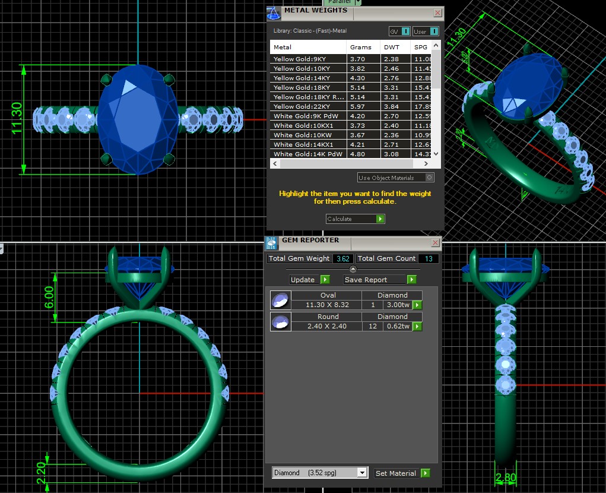Screen dimensions: 606x493
Task: Click the Set Material button
Action: pyautogui.click(x=396, y=473)
